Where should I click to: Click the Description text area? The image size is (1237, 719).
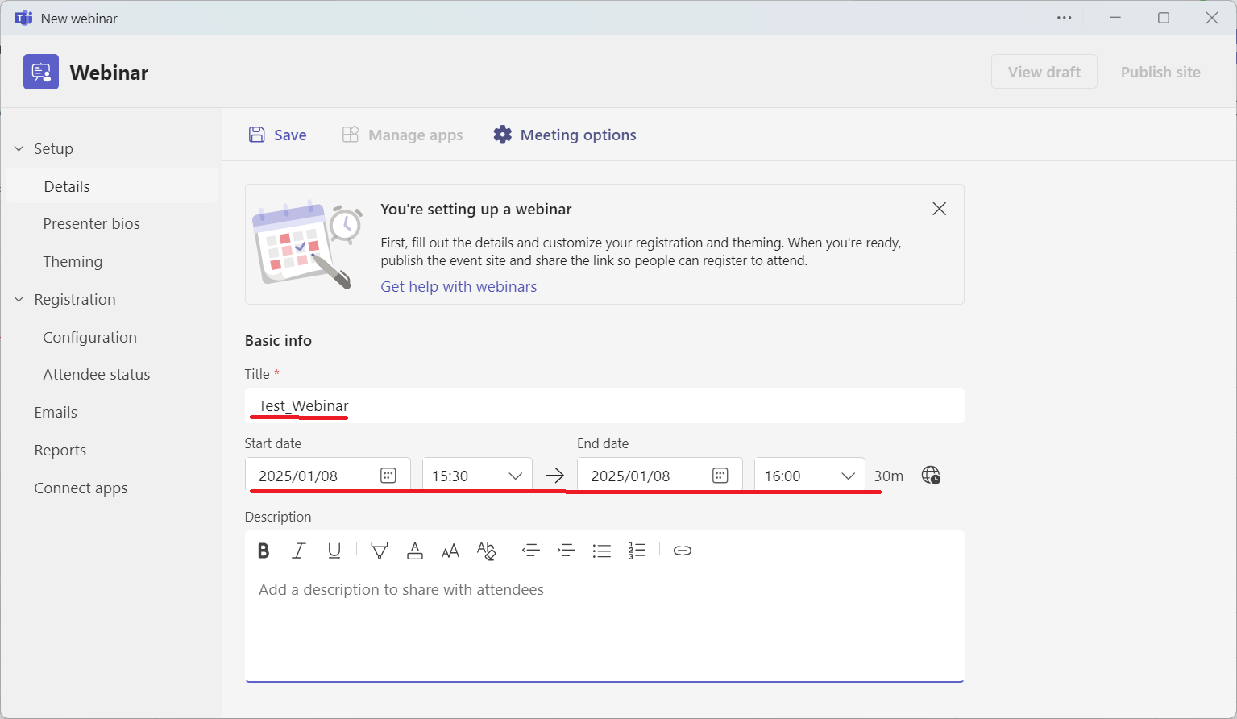(x=604, y=625)
